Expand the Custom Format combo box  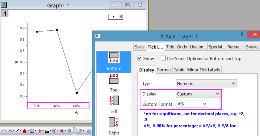coord(192,104)
